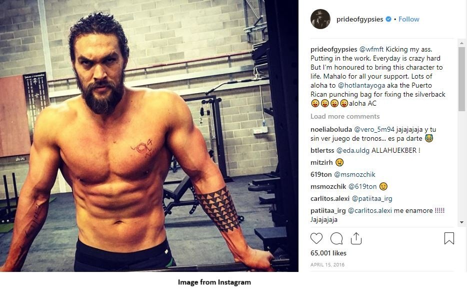Click the blue verified badge
Viewport: 467px width, 295px height.
coord(388,19)
